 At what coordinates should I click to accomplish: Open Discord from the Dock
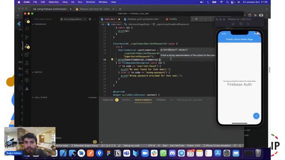172,153
